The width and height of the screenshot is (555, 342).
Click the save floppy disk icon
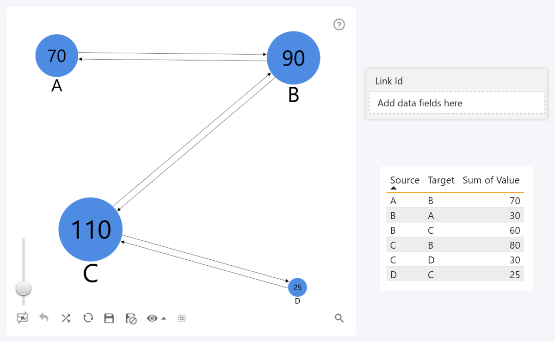point(109,318)
